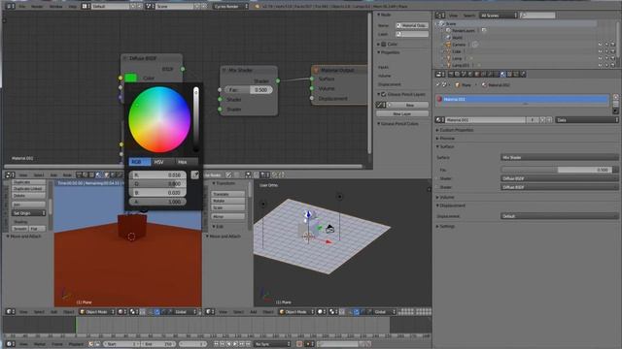Click the Smooth shading button
Viewport: 622px width, 349px height.
[x=19, y=229]
